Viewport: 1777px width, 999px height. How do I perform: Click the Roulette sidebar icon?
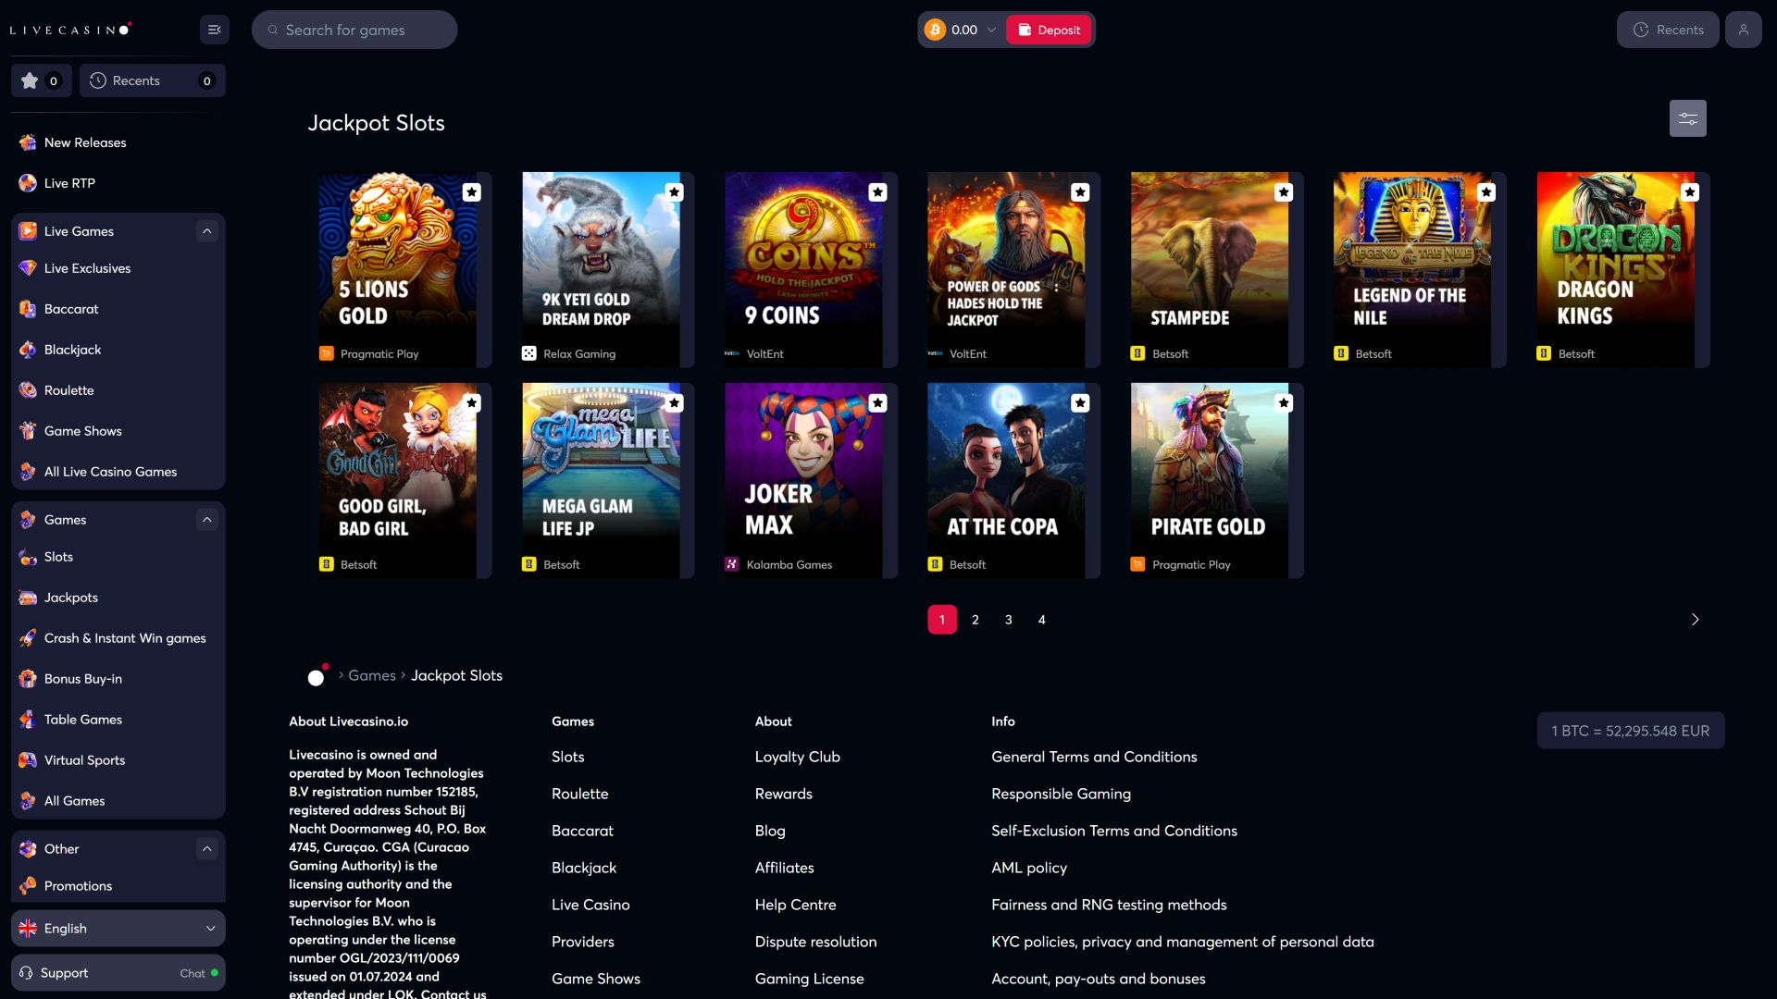pos(28,390)
